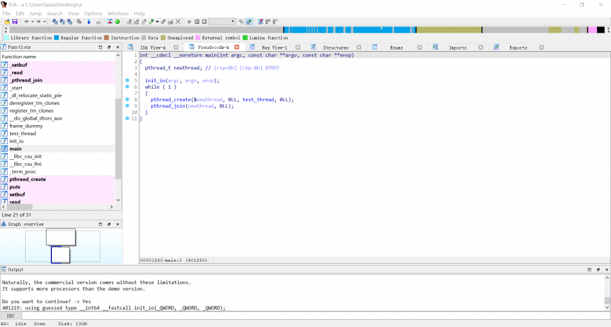Click the start debugger play button
The height and width of the screenshot is (327, 611).
[x=190, y=22]
